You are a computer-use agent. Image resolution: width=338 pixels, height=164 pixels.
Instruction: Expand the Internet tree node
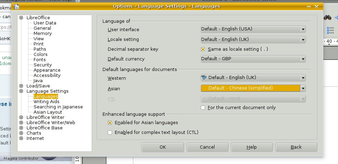pos(21,138)
